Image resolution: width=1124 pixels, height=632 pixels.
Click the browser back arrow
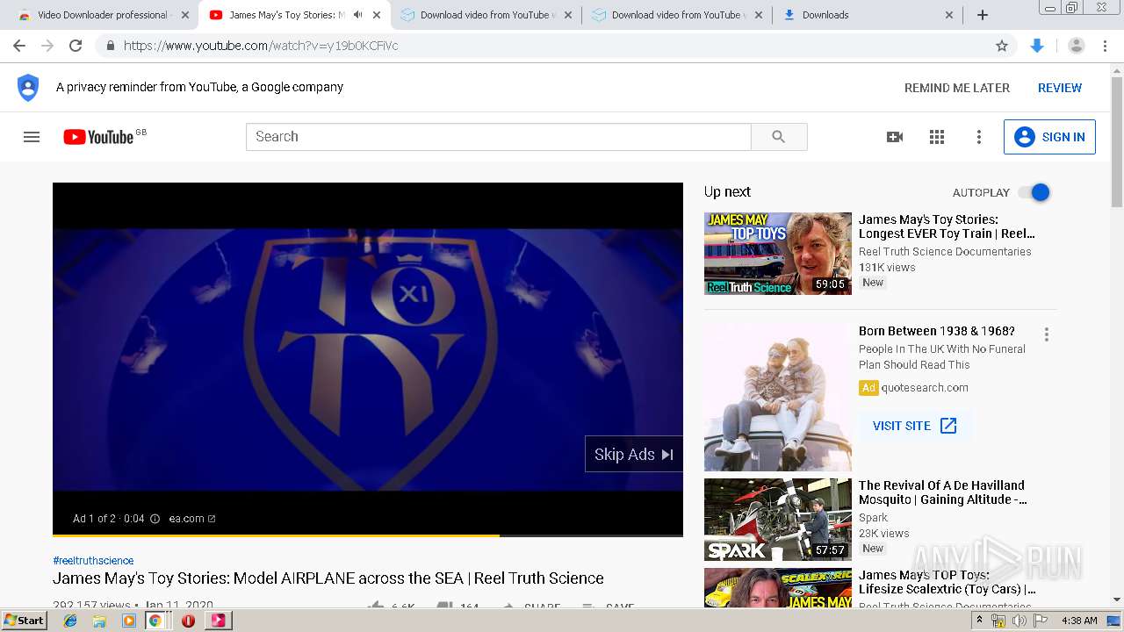pos(19,46)
